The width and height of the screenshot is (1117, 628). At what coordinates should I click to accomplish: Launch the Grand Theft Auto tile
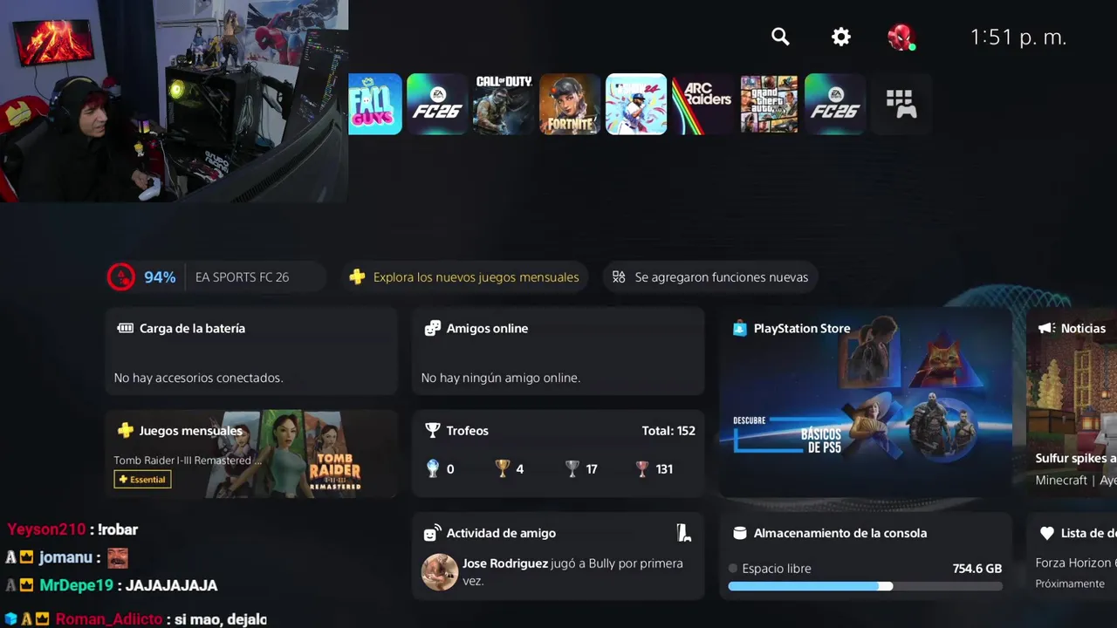click(769, 105)
